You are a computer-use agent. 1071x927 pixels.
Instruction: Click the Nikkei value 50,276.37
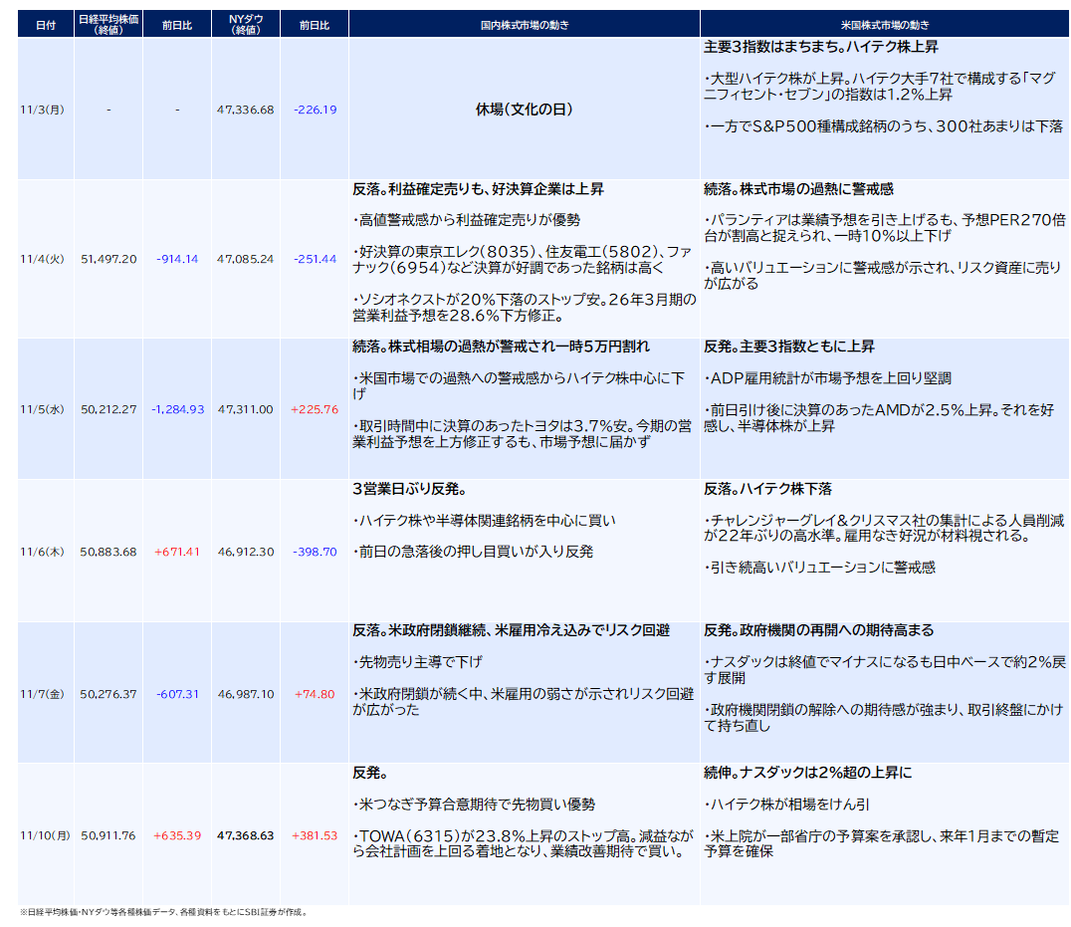(108, 694)
